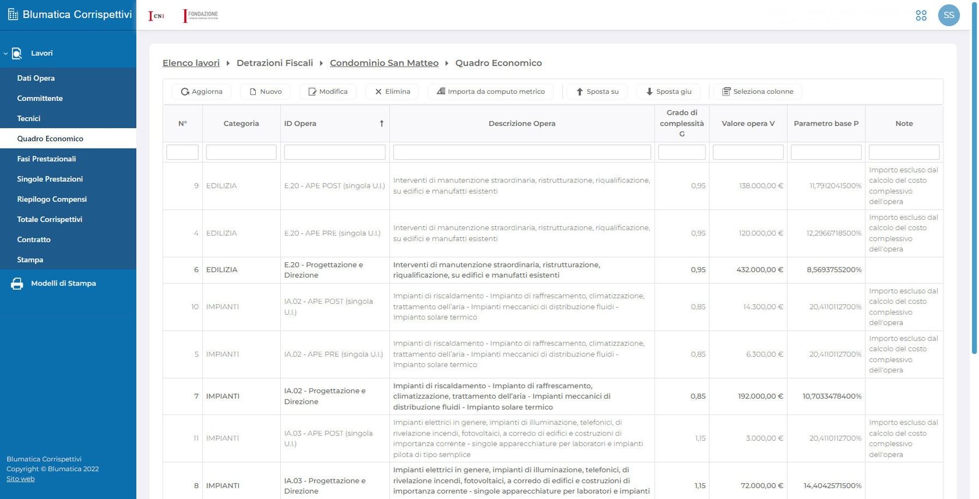Viewport: 979px width, 499px height.
Task: Move the row down with Sposta giu
Action: [x=668, y=92]
